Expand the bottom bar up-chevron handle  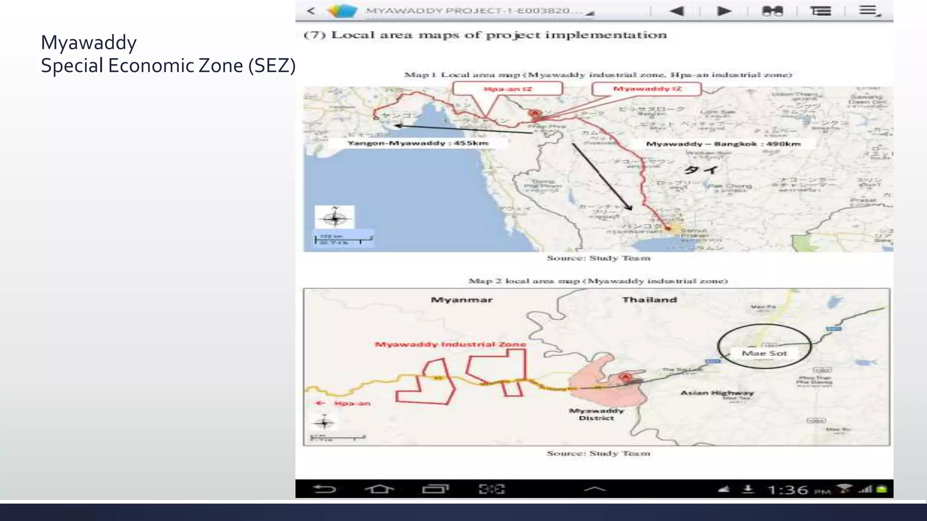point(594,489)
